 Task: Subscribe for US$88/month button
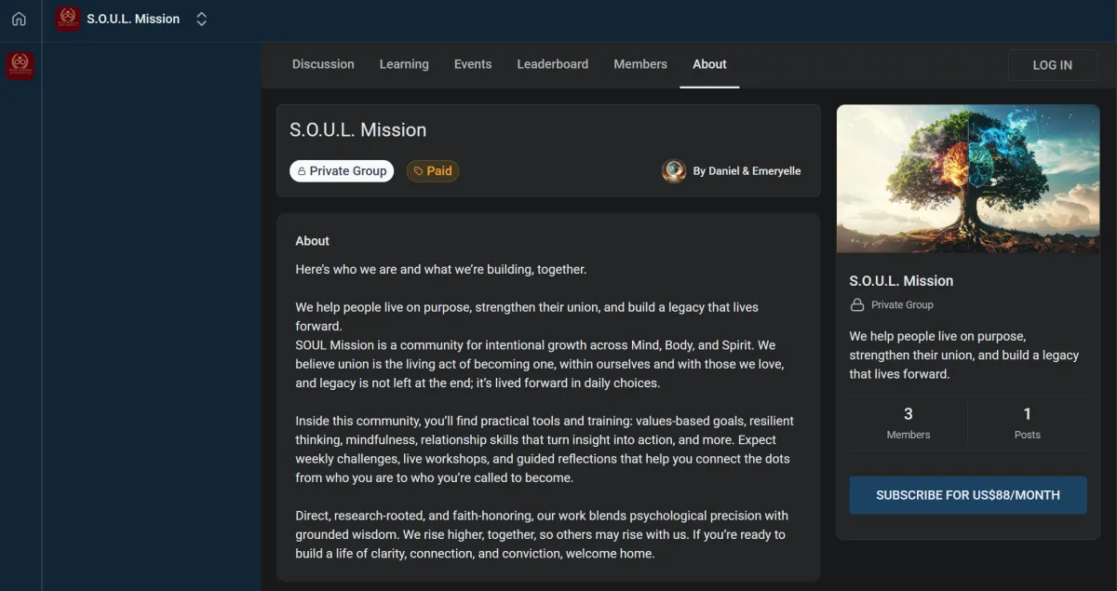[968, 495]
